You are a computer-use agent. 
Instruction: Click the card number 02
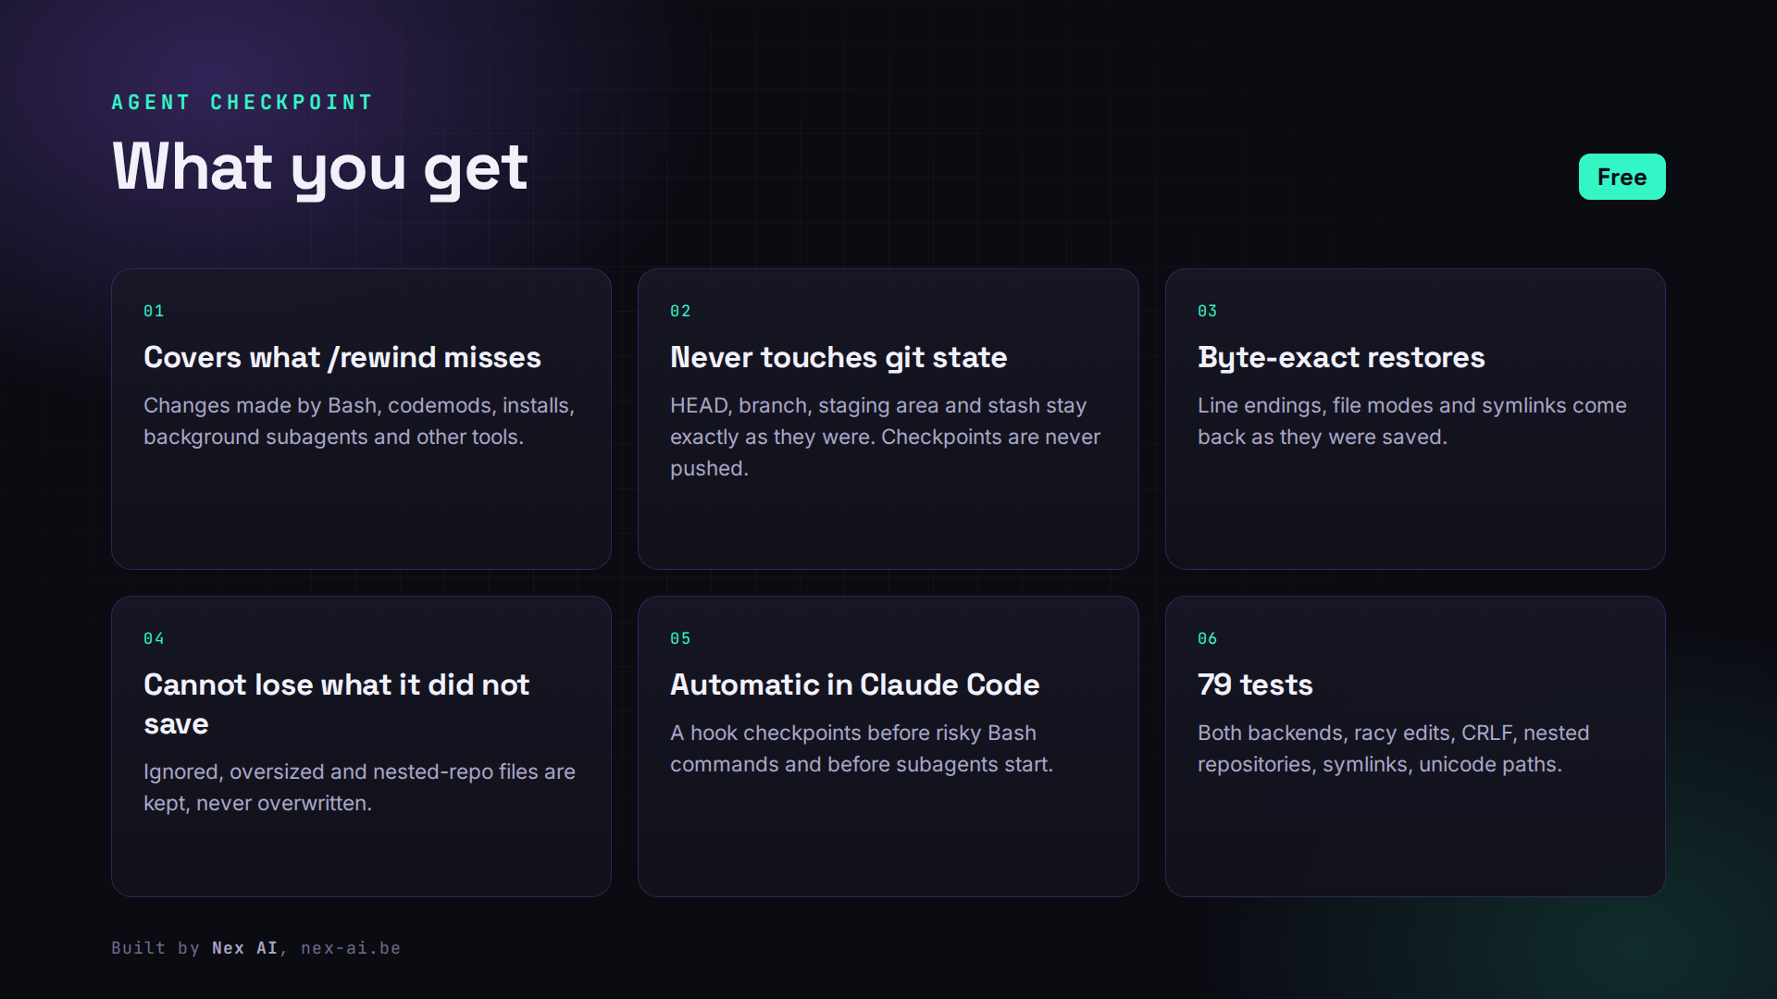click(680, 311)
